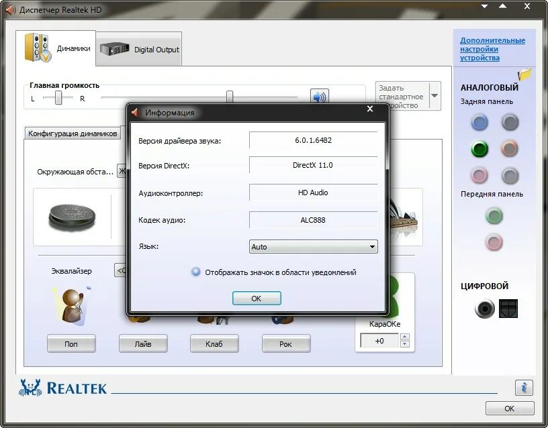Click the speaker icon in Информация title bar
This screenshot has height=428, width=548.
(136, 113)
